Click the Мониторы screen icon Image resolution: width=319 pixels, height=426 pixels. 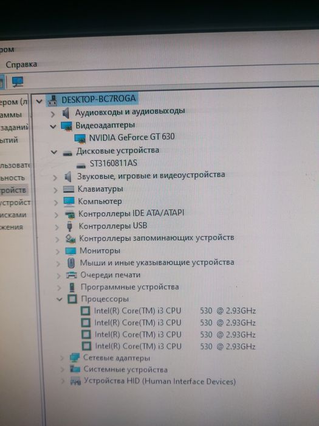pyautogui.click(x=70, y=251)
